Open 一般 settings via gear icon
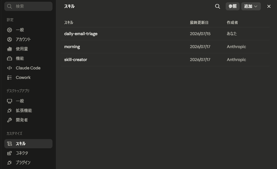This screenshot has height=169, width=277. point(10,30)
